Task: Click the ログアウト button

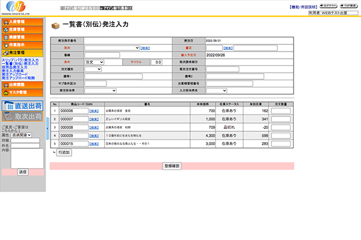Action: click(x=328, y=5)
